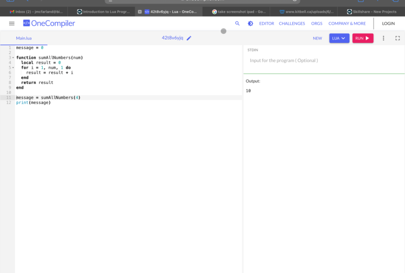Edit the project name with the pencil icon
The image size is (405, 273).
tap(189, 38)
